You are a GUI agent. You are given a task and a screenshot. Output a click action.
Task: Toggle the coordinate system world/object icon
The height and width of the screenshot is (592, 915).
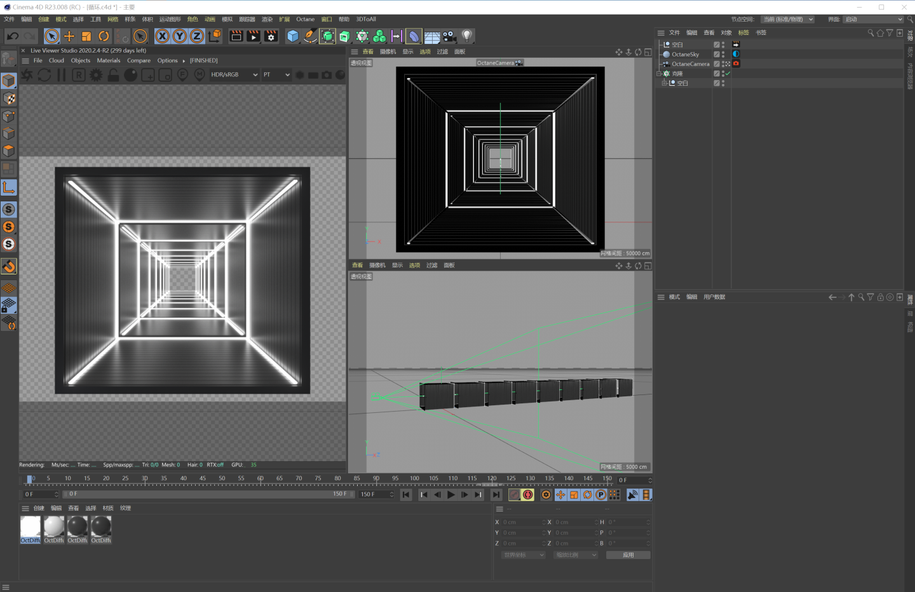coord(215,36)
